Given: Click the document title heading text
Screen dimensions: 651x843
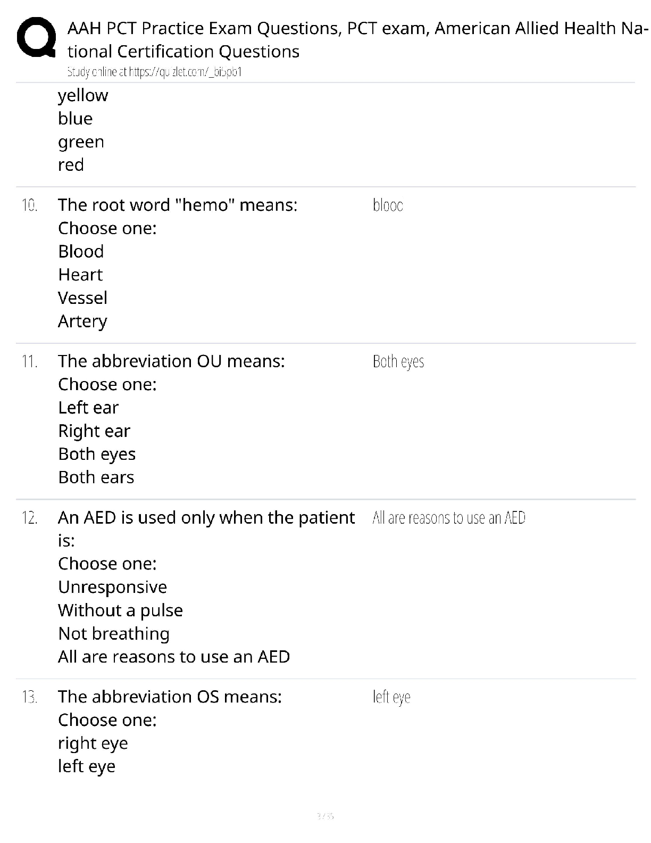Looking at the screenshot, I should [x=357, y=39].
